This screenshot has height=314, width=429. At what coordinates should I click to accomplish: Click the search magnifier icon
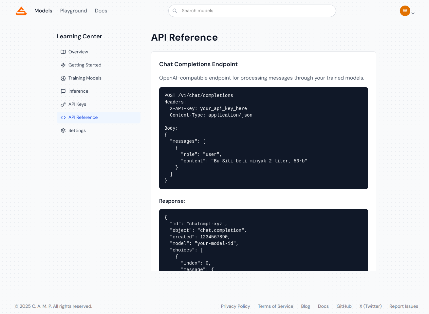click(175, 11)
